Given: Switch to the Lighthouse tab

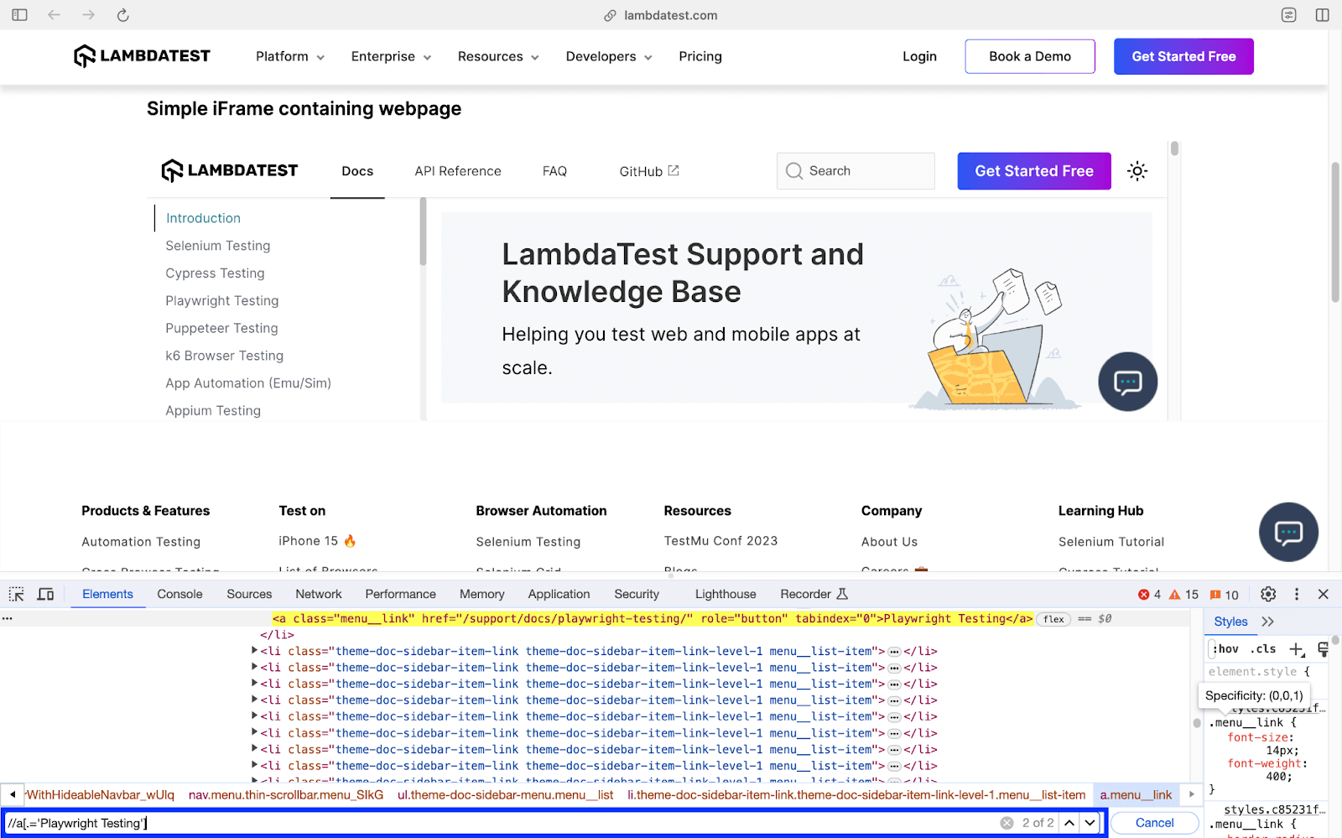Looking at the screenshot, I should coord(726,594).
